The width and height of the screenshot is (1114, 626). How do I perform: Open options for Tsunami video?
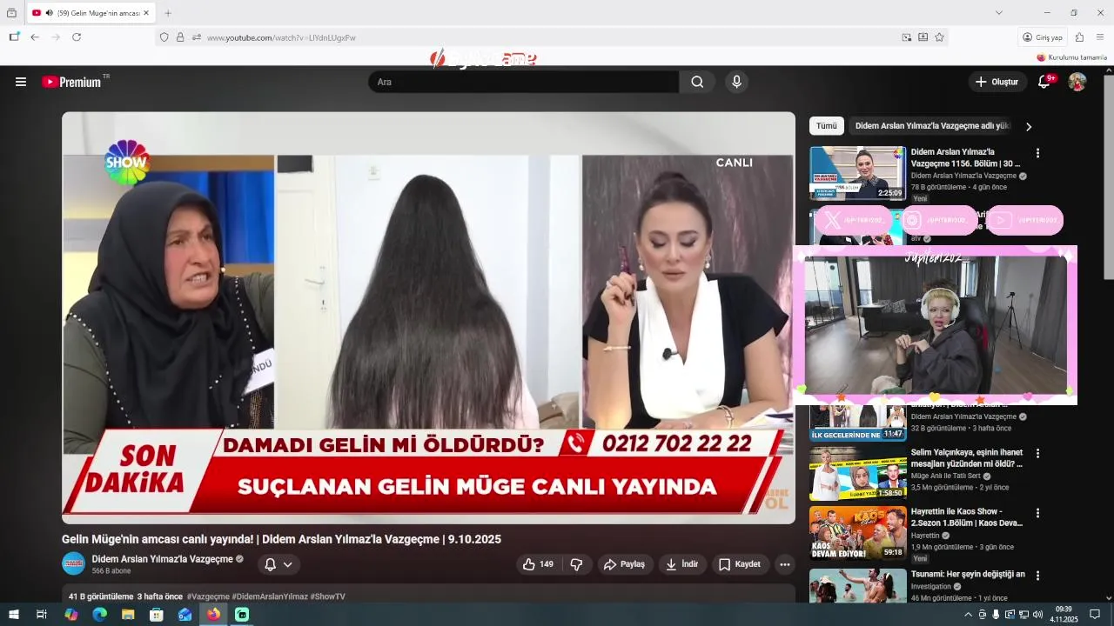click(1037, 576)
